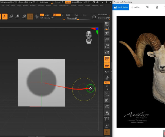
Task: Click the Focal Shift slider
Action: [x=104, y=15]
